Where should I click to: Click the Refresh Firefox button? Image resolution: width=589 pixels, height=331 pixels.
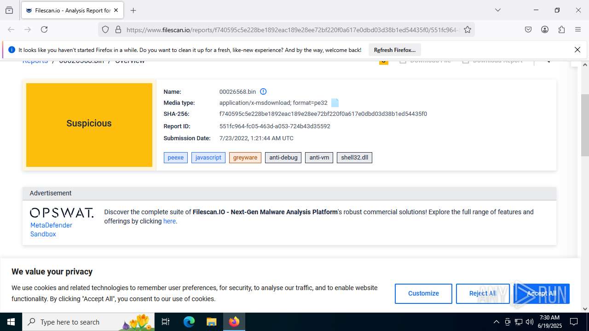395,50
